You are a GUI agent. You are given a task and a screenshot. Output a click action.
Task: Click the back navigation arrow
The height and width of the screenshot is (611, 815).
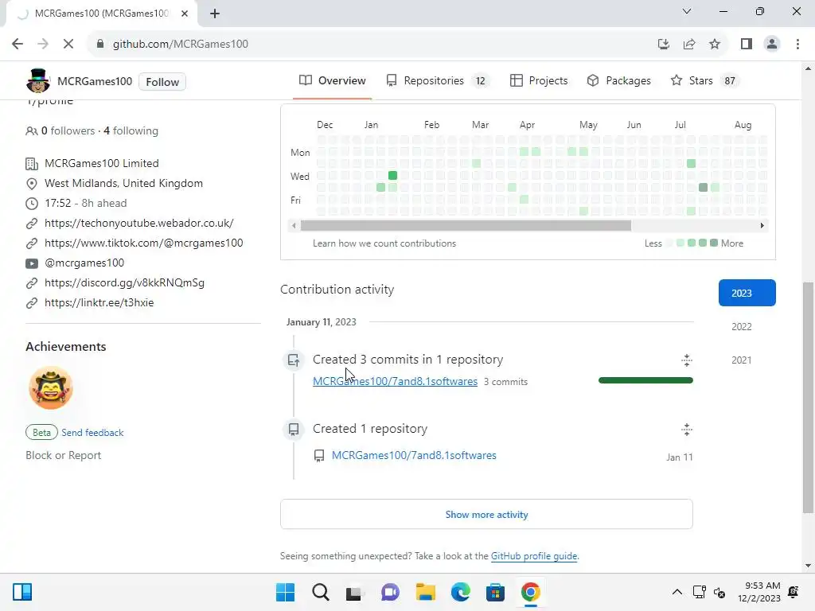[x=18, y=45]
